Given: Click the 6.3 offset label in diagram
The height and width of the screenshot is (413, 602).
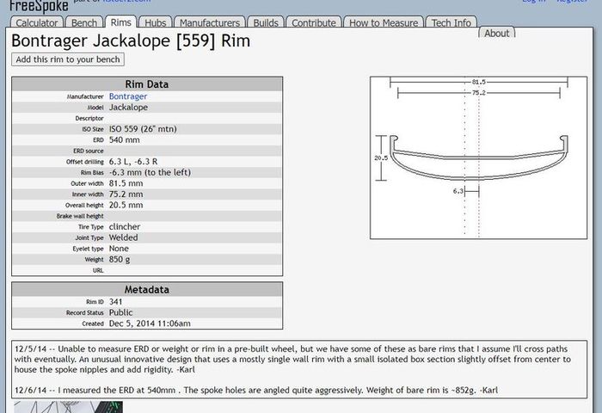Looking at the screenshot, I should coord(458,191).
